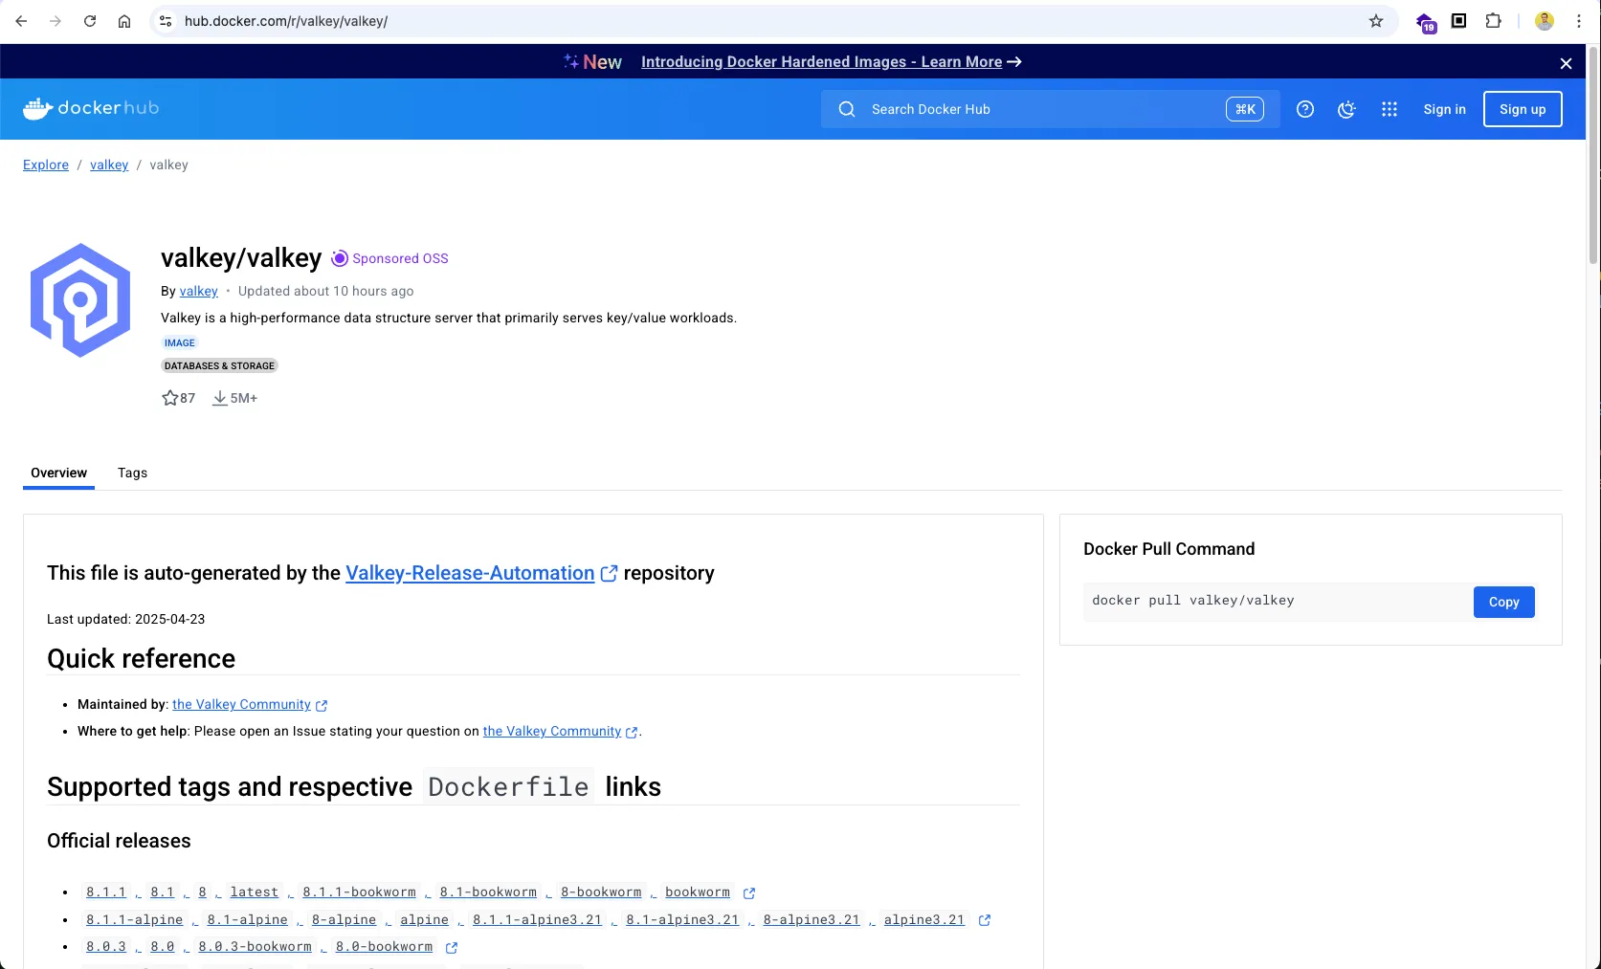The width and height of the screenshot is (1601, 969).
Task: Click the Docker Hub logo
Action: [91, 108]
